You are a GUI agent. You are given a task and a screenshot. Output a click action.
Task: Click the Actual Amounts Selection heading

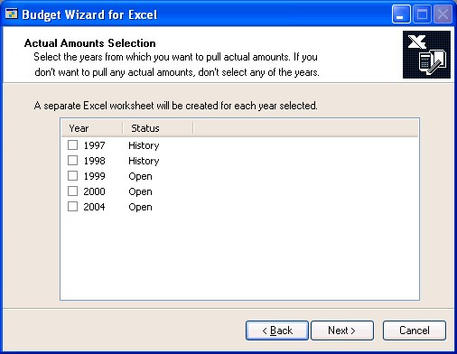[90, 43]
